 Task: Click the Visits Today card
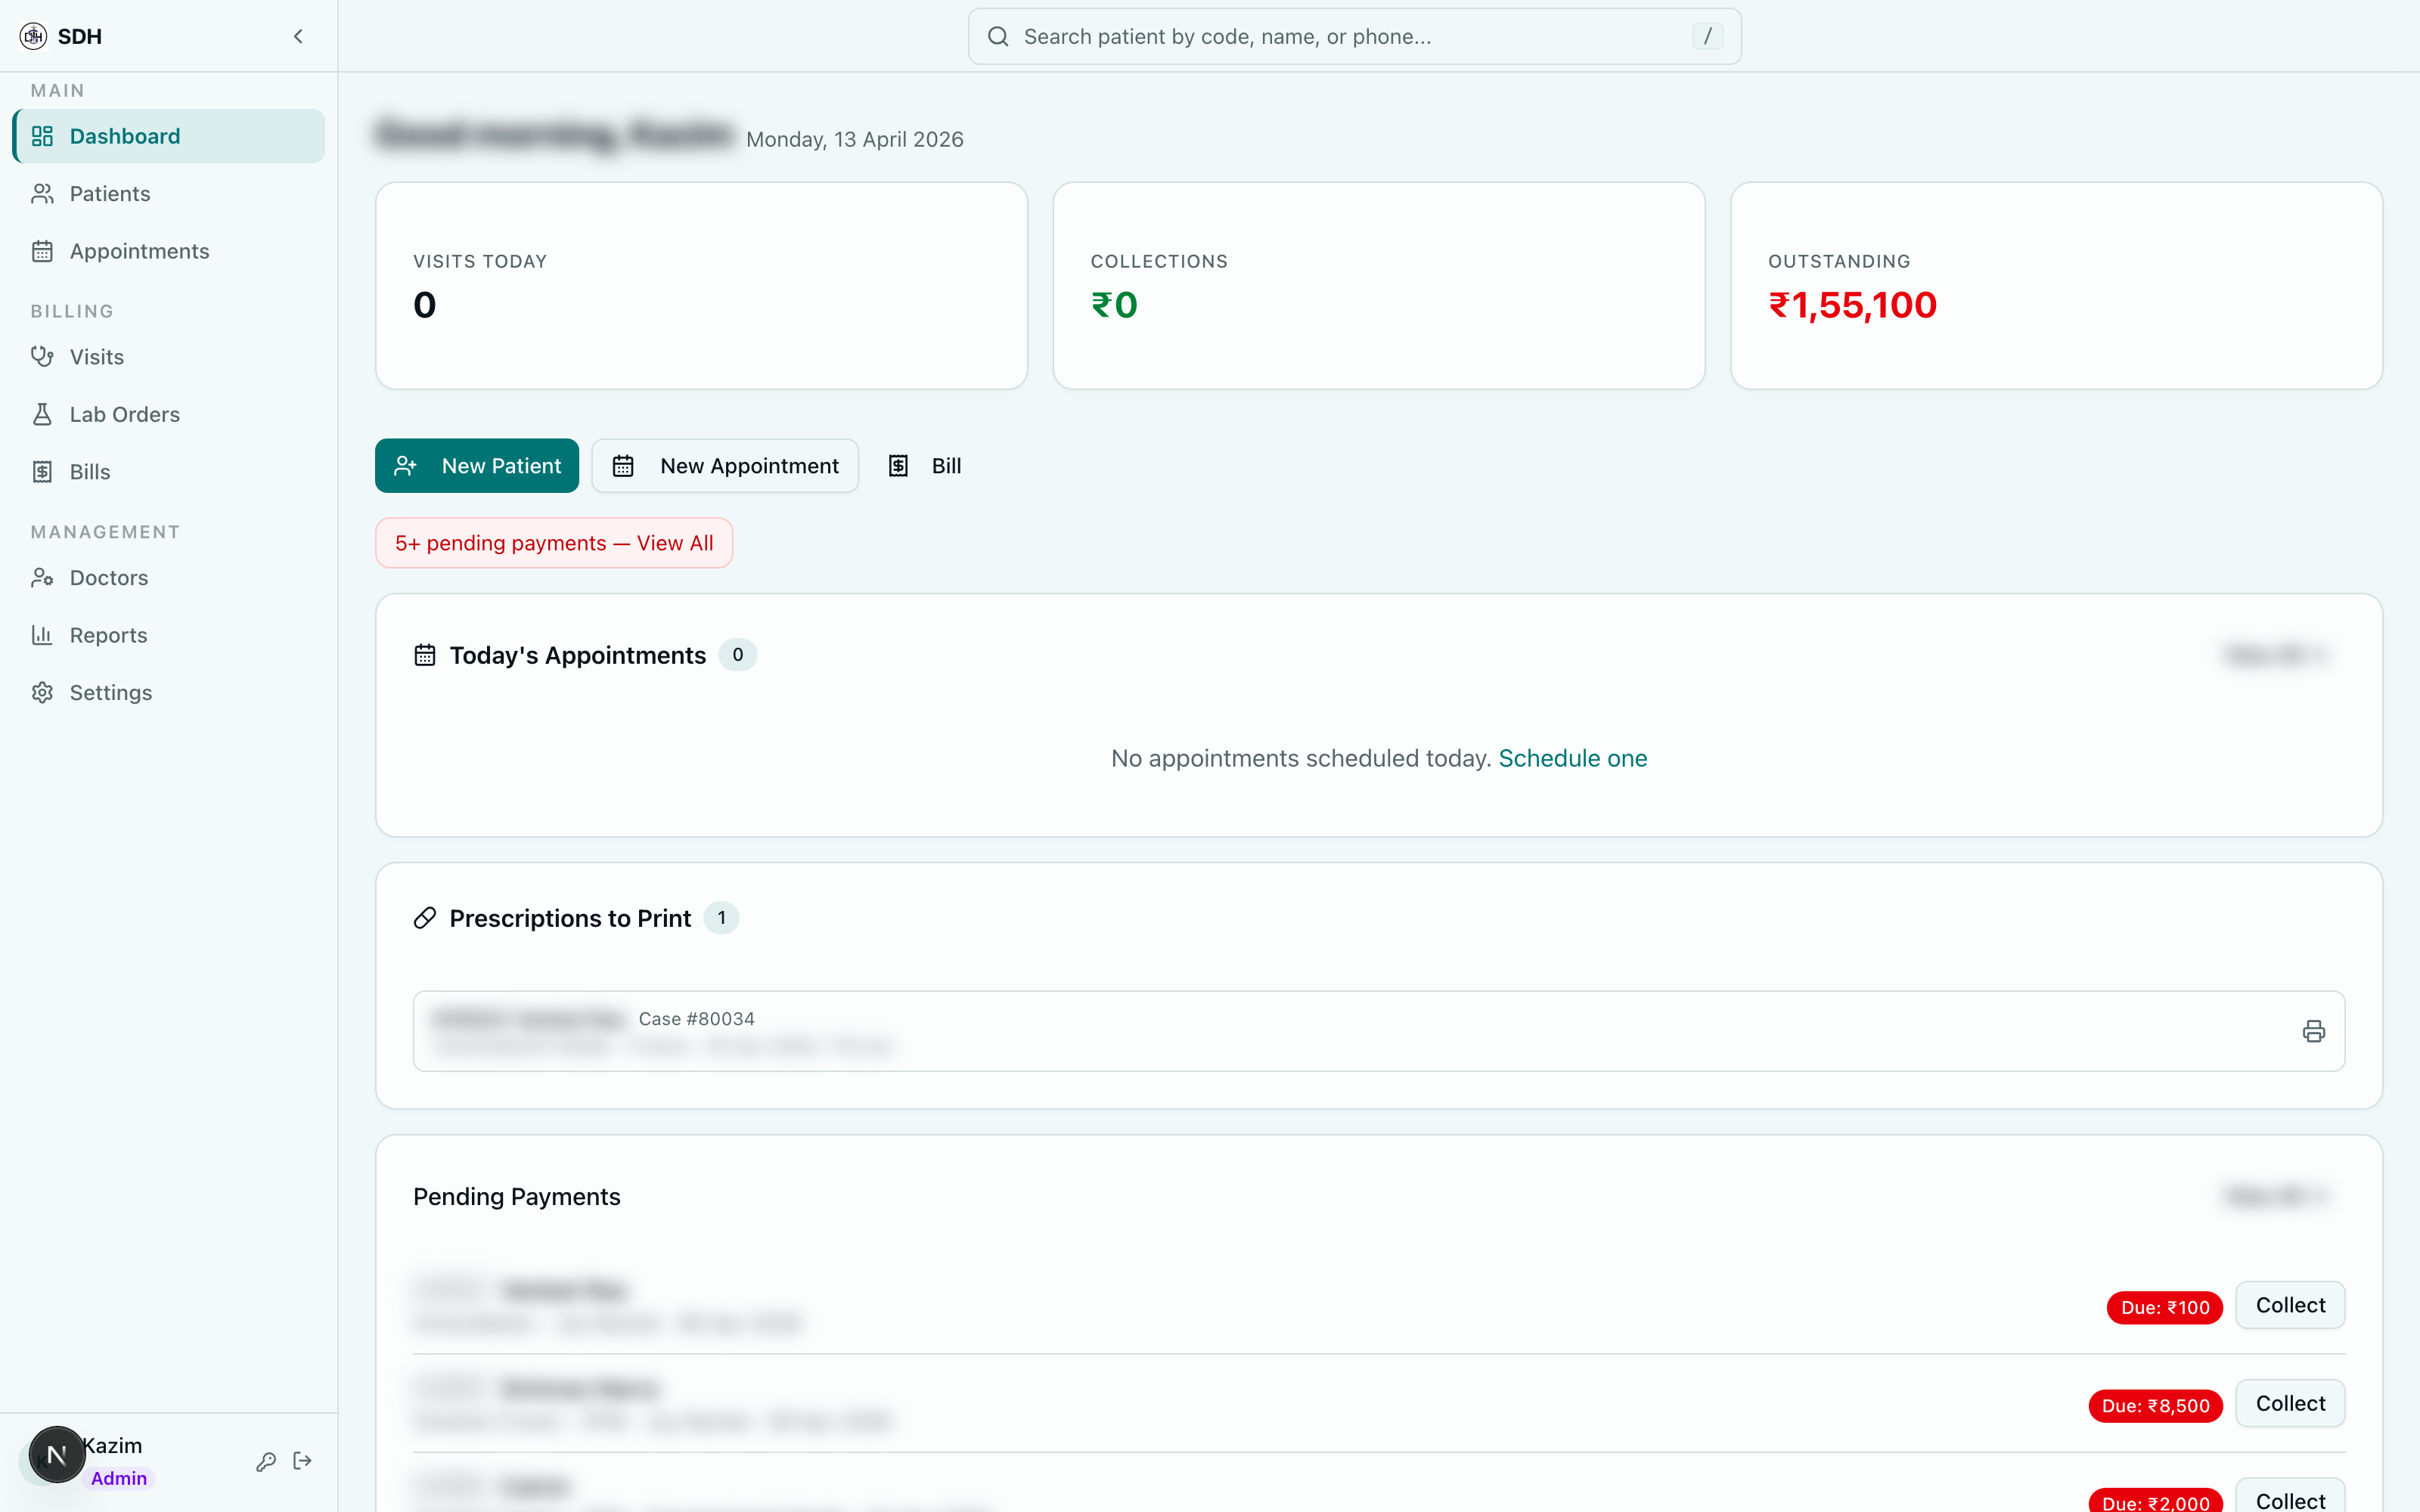tap(701, 285)
